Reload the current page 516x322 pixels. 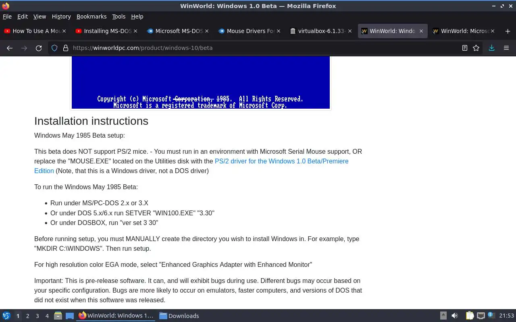pyautogui.click(x=39, y=48)
